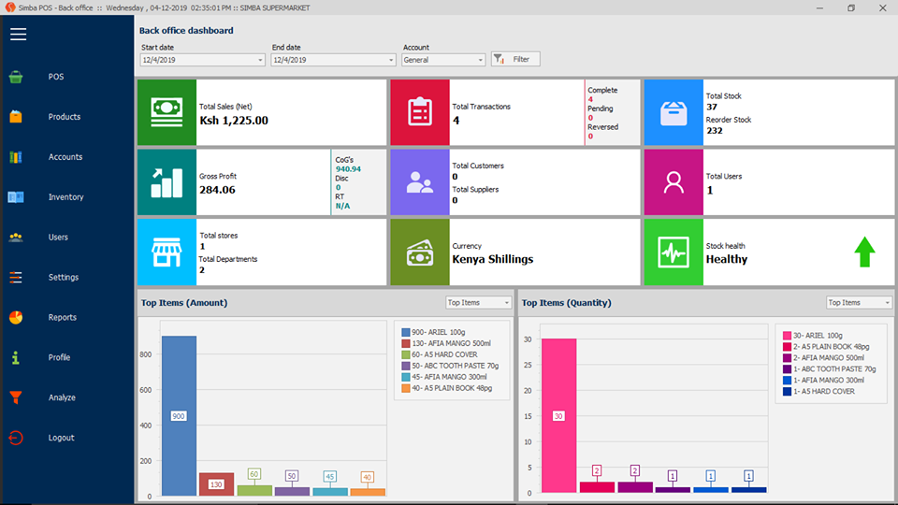
Task: Click the Back office dashboard heading
Action: coord(186,30)
